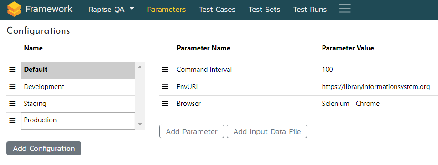Click the handle icon for Staging configuration

tap(12, 104)
